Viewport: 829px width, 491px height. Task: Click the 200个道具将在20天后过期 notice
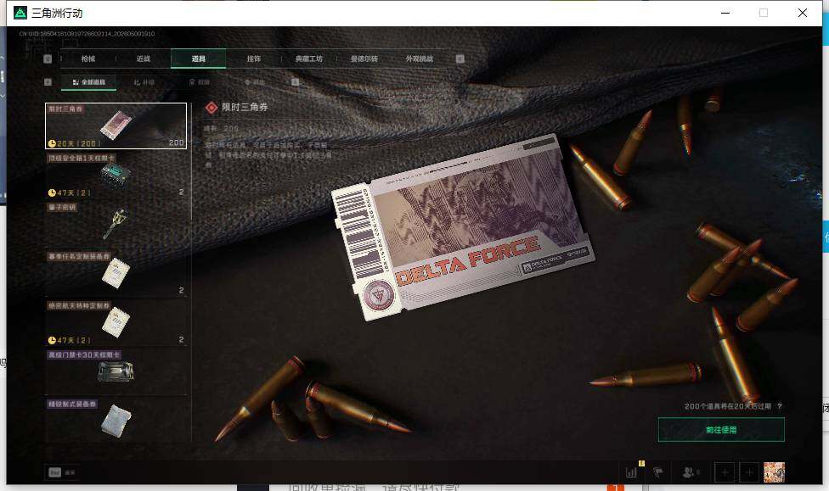[x=727, y=406]
